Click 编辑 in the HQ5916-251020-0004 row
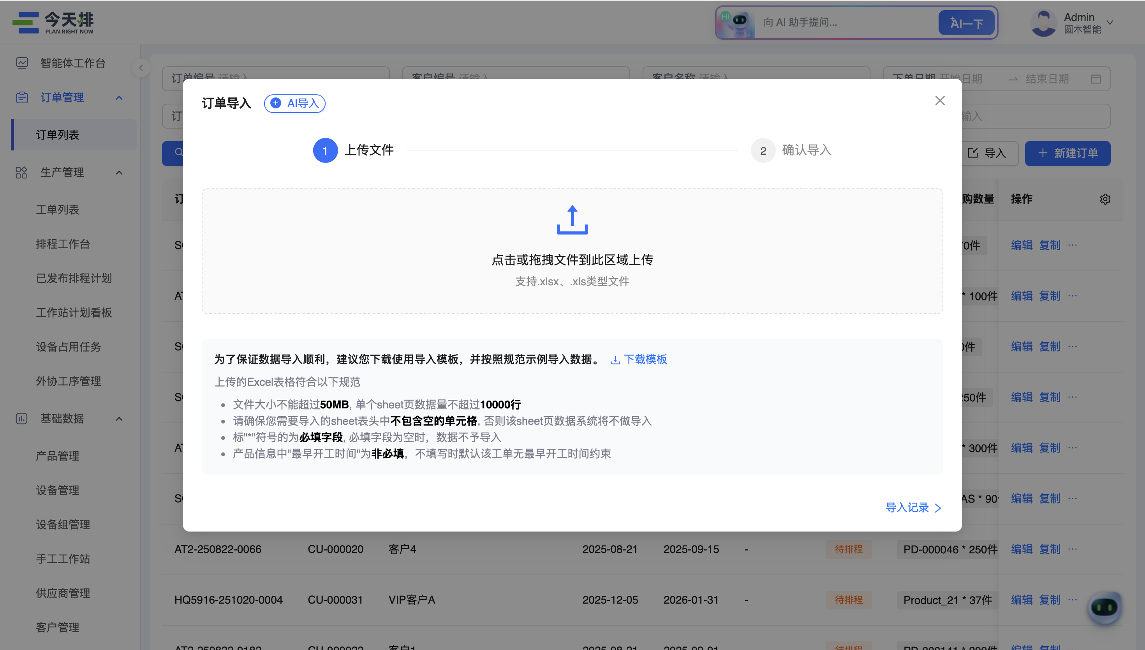Image resolution: width=1145 pixels, height=650 pixels. click(x=1022, y=600)
